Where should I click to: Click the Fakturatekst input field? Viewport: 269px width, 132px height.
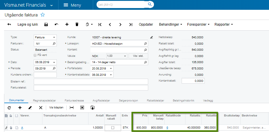tap(91, 88)
